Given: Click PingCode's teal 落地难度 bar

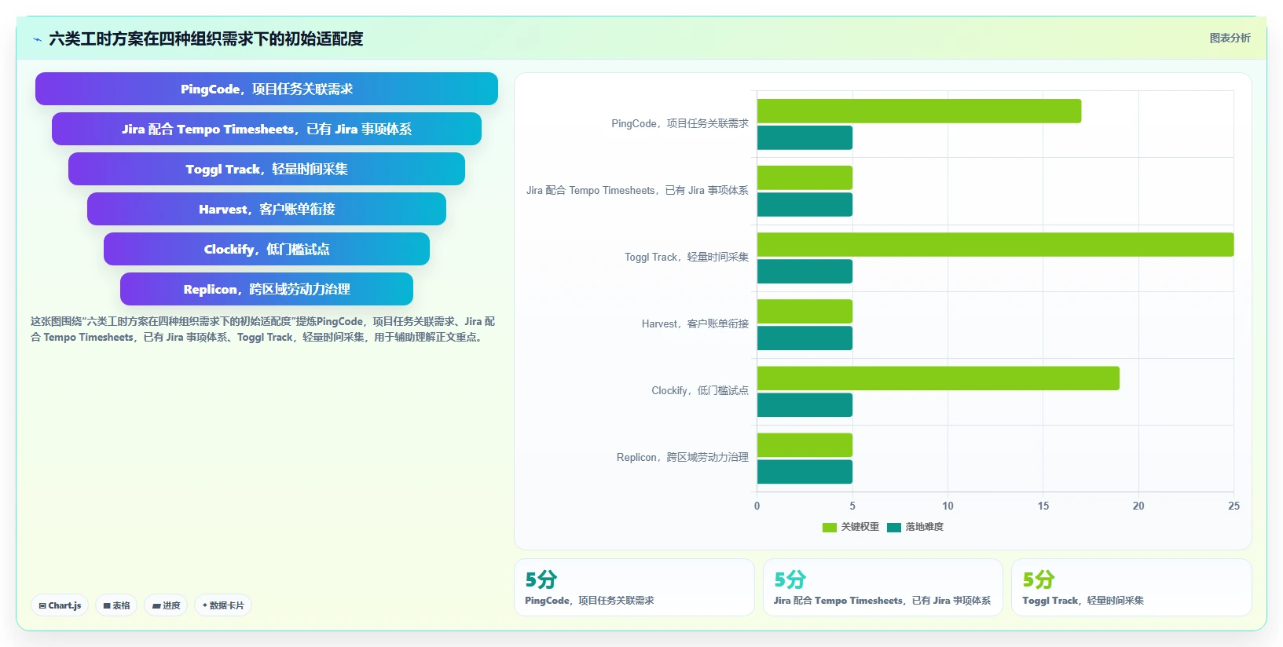Looking at the screenshot, I should click(805, 137).
